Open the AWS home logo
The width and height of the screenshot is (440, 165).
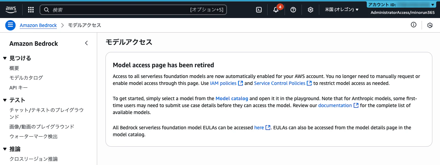tap(11, 10)
